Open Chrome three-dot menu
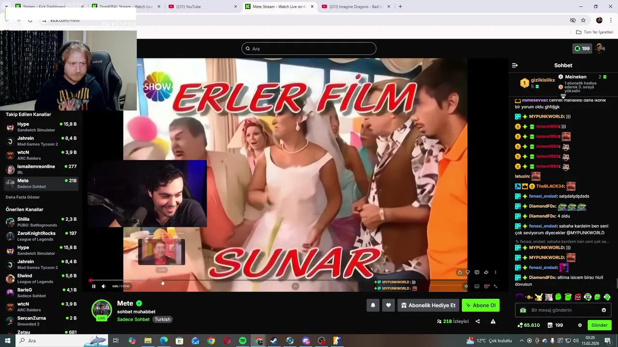This screenshot has width=618, height=347. (x=611, y=20)
